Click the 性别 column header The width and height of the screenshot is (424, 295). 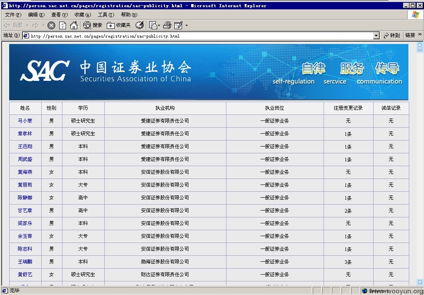(51, 108)
